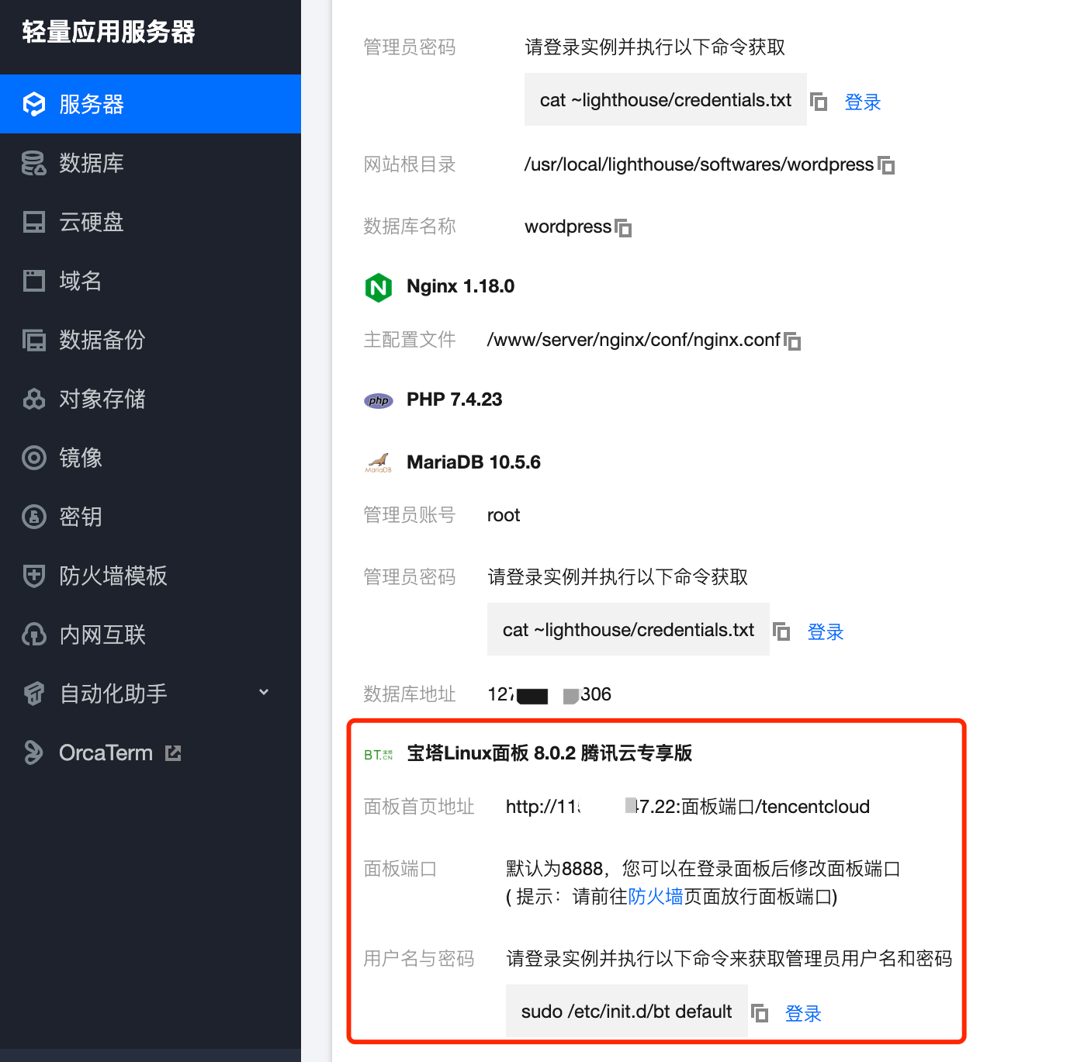
Task: Click the 镜像 sidebar icon
Action: point(34,458)
